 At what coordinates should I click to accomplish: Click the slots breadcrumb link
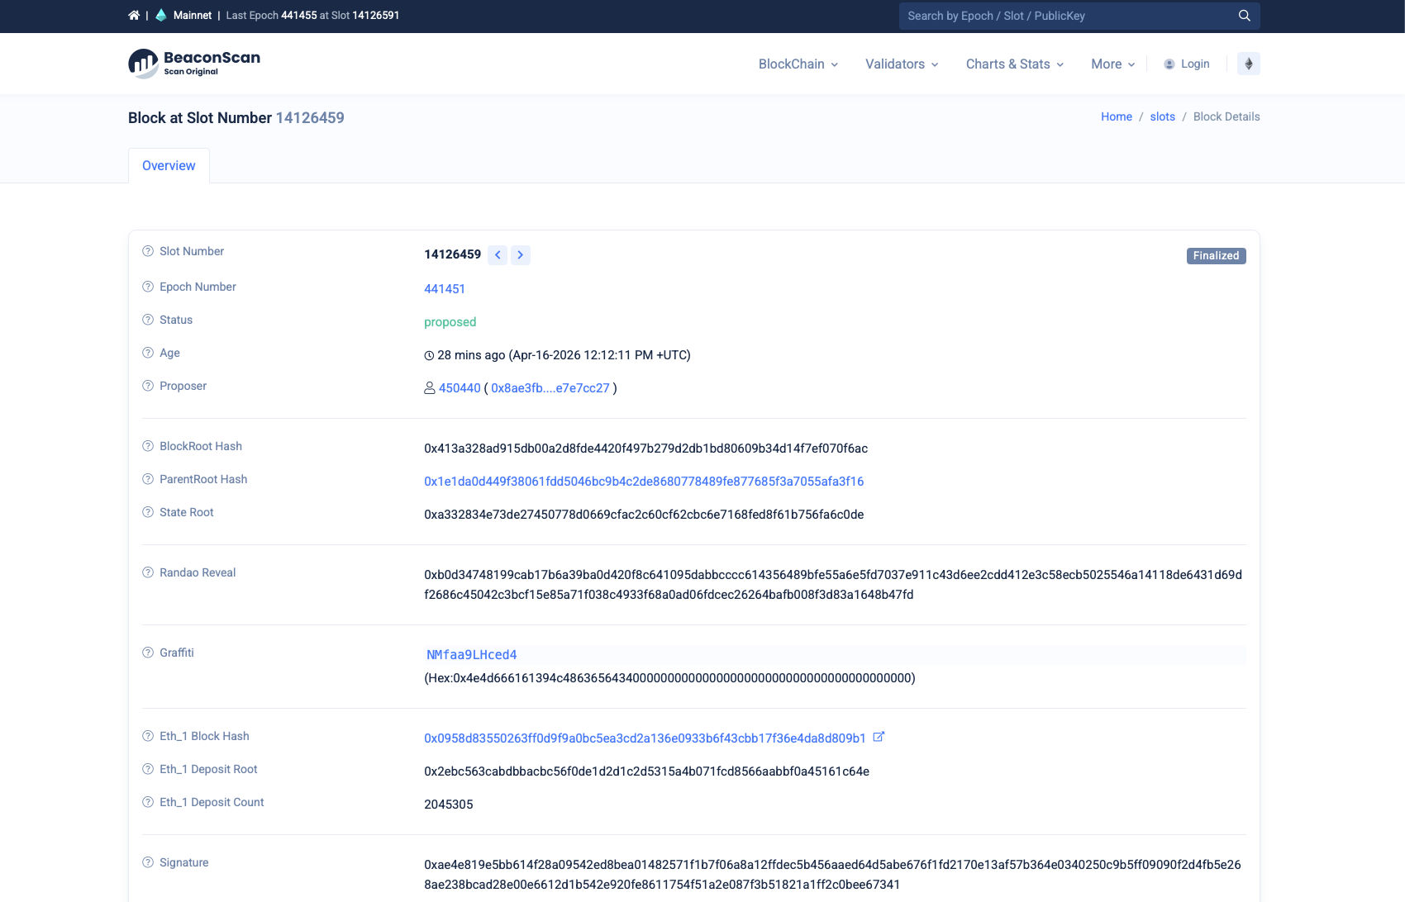coord(1162,116)
